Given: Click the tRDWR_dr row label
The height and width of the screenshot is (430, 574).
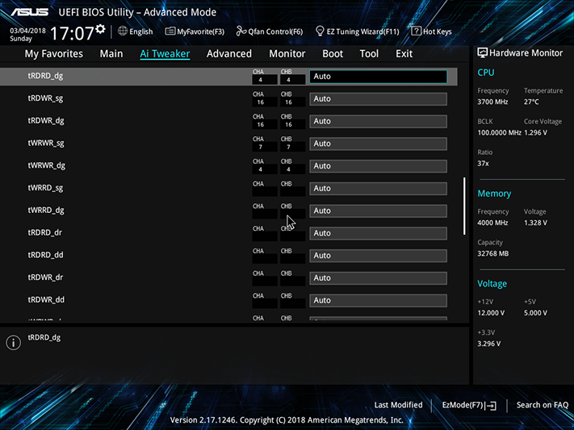Looking at the screenshot, I should click(45, 277).
